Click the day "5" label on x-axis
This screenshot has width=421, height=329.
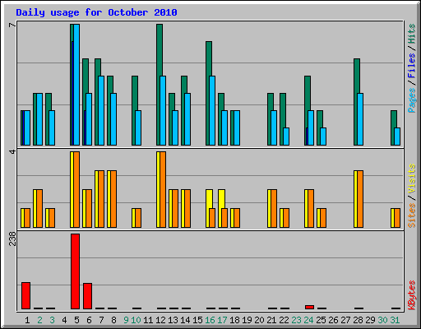pyautogui.click(x=76, y=320)
